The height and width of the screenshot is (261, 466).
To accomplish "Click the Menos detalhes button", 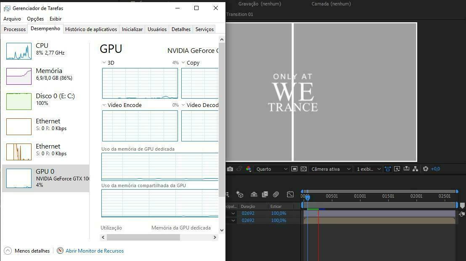I will pos(27,251).
